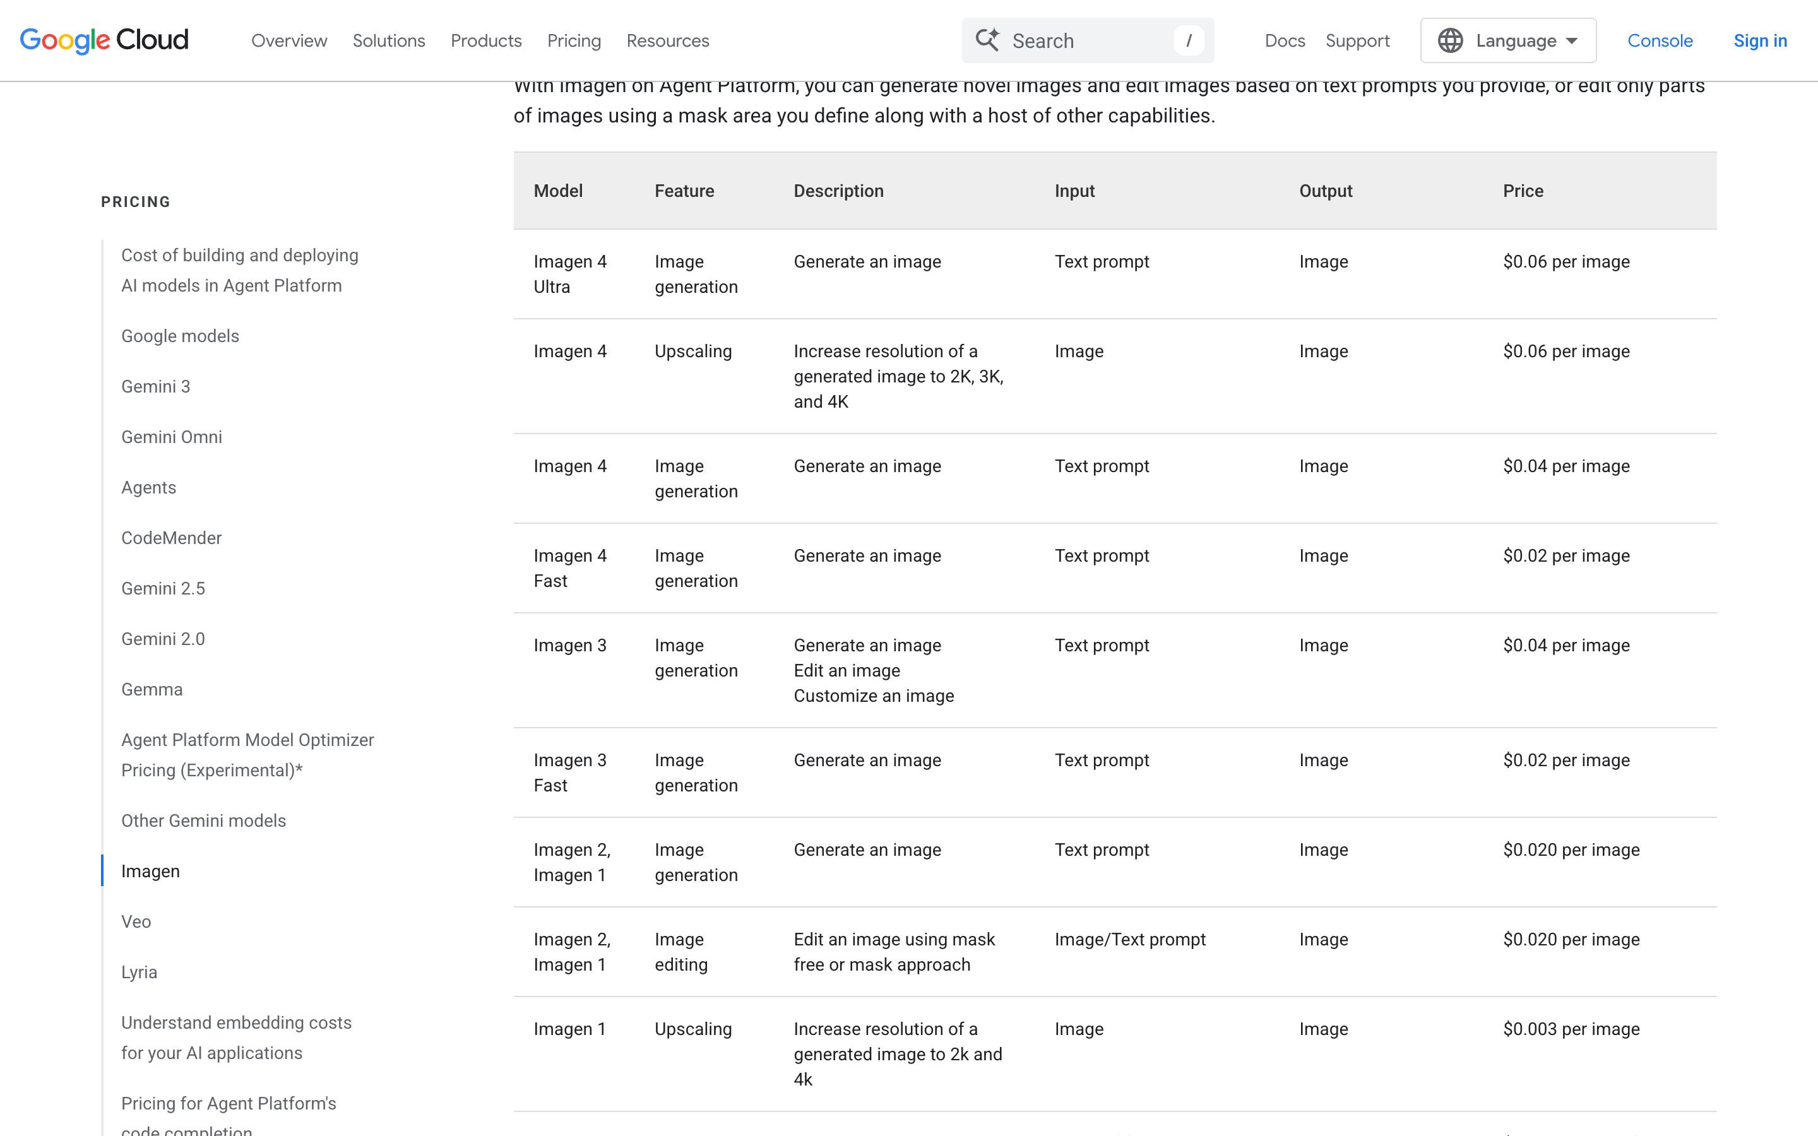The image size is (1818, 1136).
Task: Click the Input column header
Action: [x=1074, y=191]
